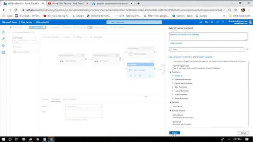Image resolution: width=253 pixels, height=142 pixels.
Task: Click the delete icon on Set variable activity
Action: pos(130,76)
